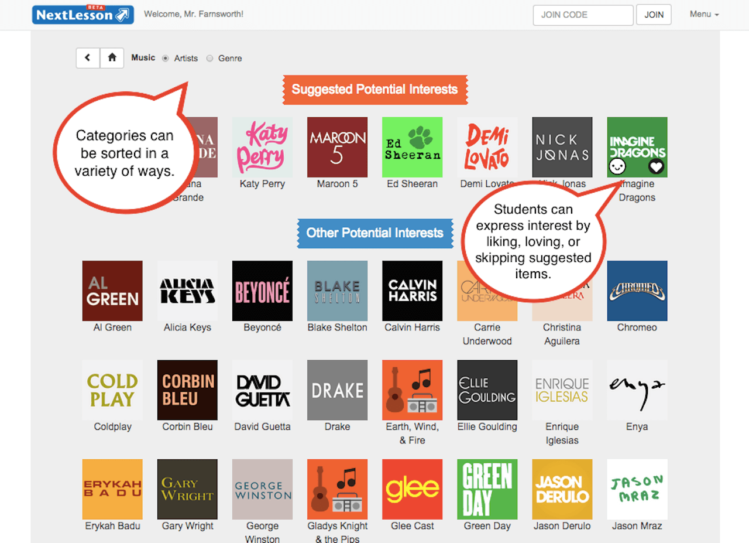Click the "Chromeo" name label
Screen dimensions: 749x543
pyautogui.click(x=637, y=327)
